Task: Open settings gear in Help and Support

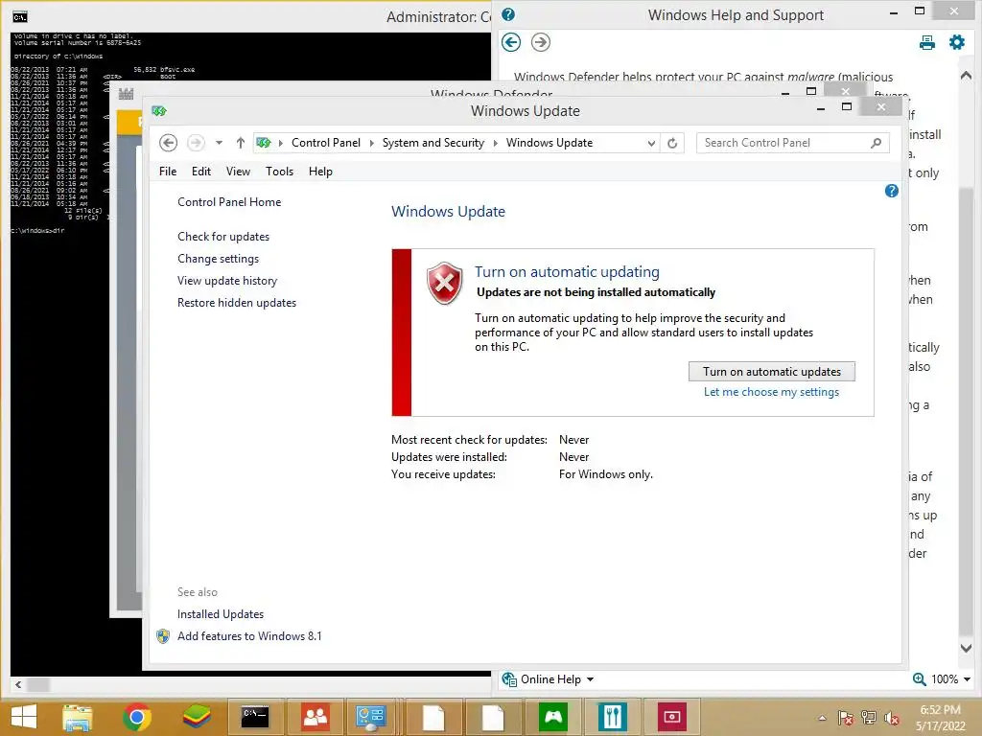Action: pyautogui.click(x=957, y=42)
